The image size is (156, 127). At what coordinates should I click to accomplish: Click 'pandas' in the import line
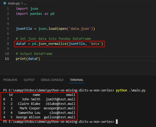(x=36, y=14)
